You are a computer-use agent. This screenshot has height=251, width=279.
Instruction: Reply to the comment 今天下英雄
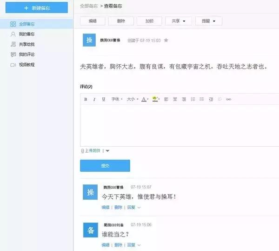point(131,207)
